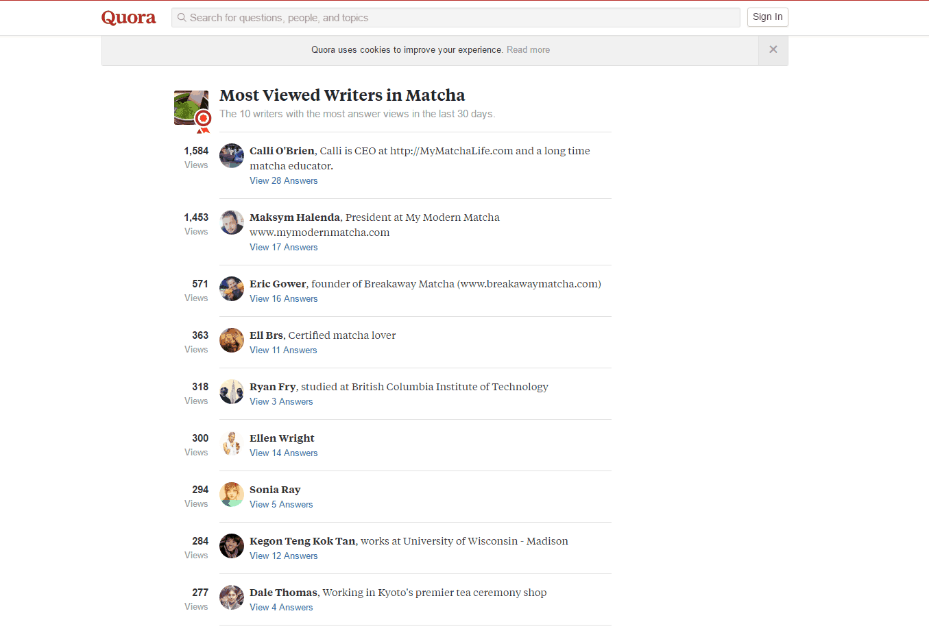This screenshot has width=929, height=631.
Task: Click 'Quora uses cookies to improve your experience' text
Action: coord(407,50)
